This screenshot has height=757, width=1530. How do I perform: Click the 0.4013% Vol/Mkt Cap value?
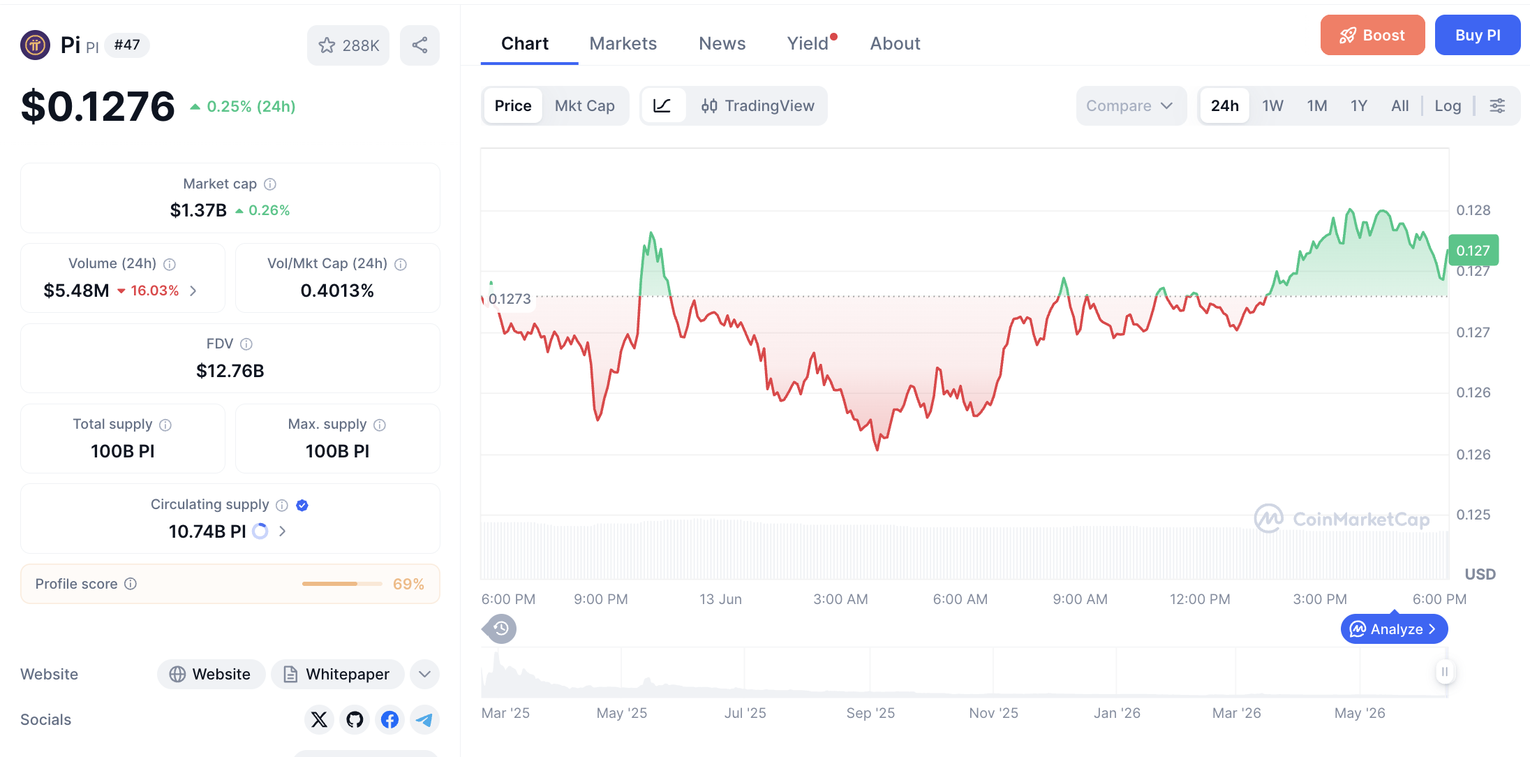pos(337,291)
